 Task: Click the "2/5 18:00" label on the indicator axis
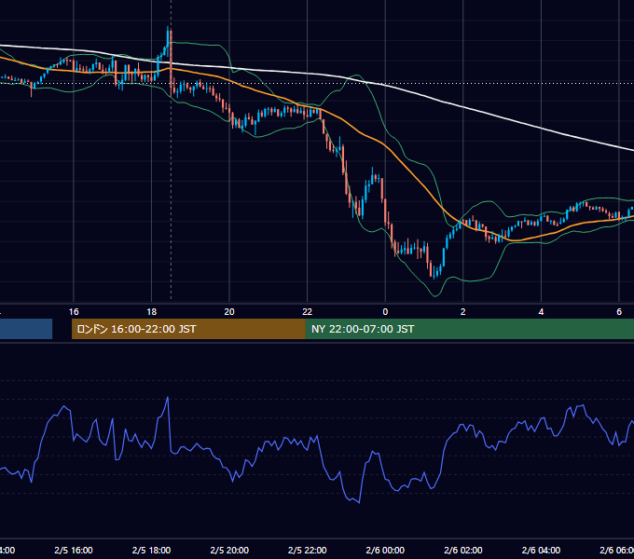152,550
